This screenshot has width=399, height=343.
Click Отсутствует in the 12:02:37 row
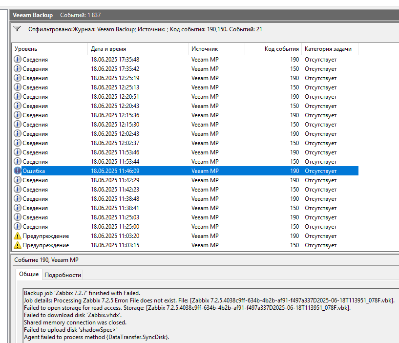pos(321,143)
